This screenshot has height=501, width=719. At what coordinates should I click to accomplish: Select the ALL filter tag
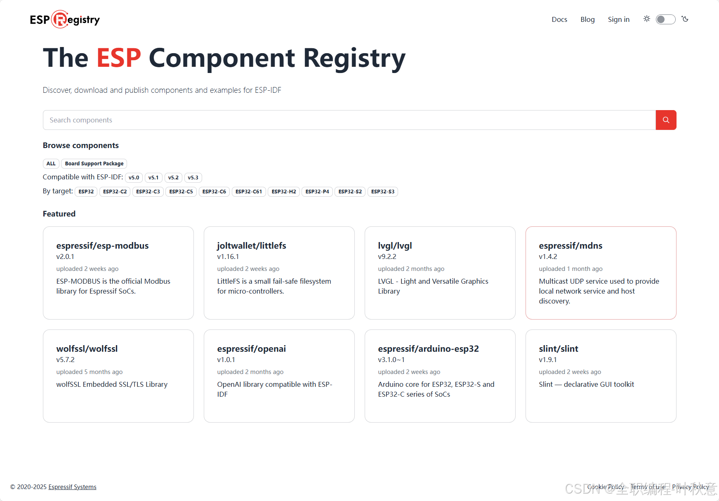click(x=51, y=164)
